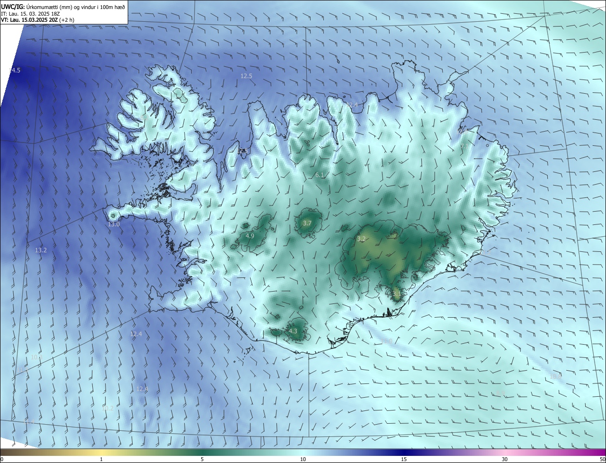Click the '1' tick on the color scale
Viewport: 606px width, 463px height.
coord(102,459)
